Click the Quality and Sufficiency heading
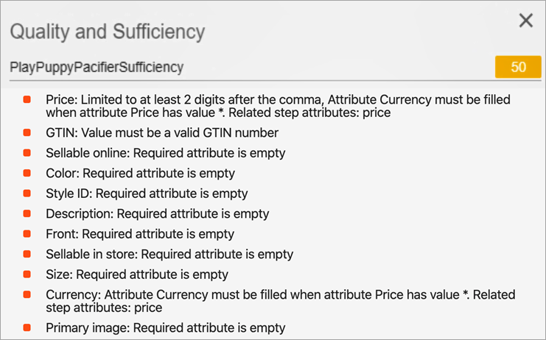This screenshot has height=340, width=546. click(x=107, y=32)
